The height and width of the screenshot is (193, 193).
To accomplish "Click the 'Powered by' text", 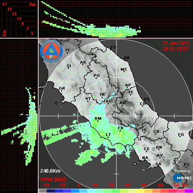I will pyautogui.click(x=182, y=171).
